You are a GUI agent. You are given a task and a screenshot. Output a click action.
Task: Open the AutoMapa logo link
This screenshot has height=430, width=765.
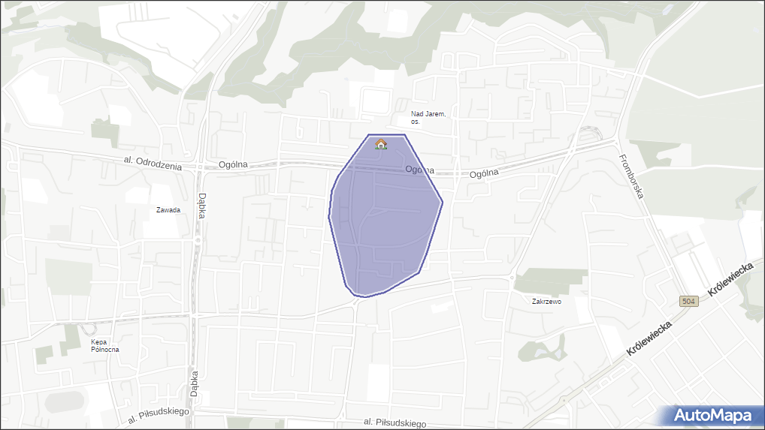pos(712,415)
